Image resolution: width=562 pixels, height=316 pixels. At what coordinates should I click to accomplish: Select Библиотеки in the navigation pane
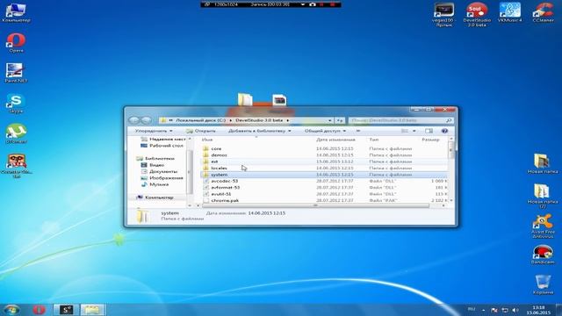click(155, 158)
